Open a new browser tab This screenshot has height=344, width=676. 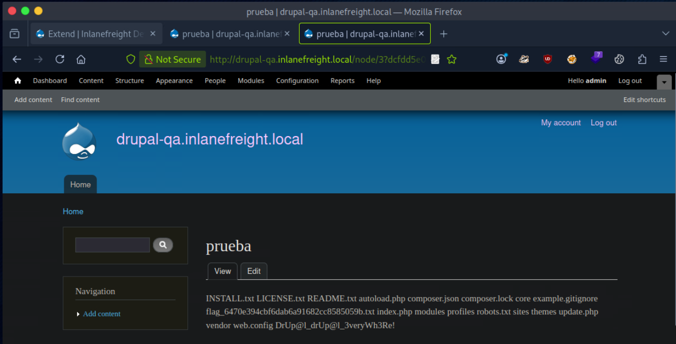[x=443, y=33]
